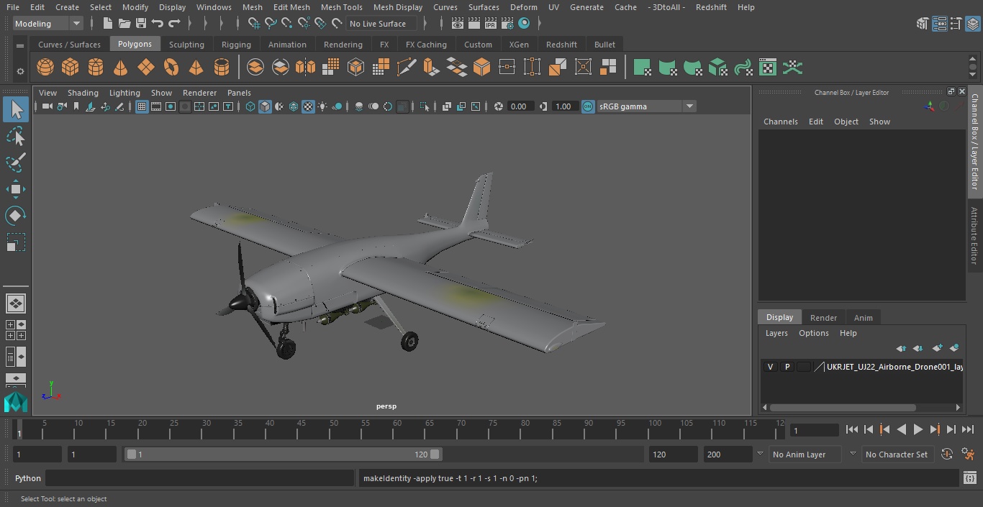Click Options menu in layer editor
Screen dimensions: 983x507
point(813,333)
